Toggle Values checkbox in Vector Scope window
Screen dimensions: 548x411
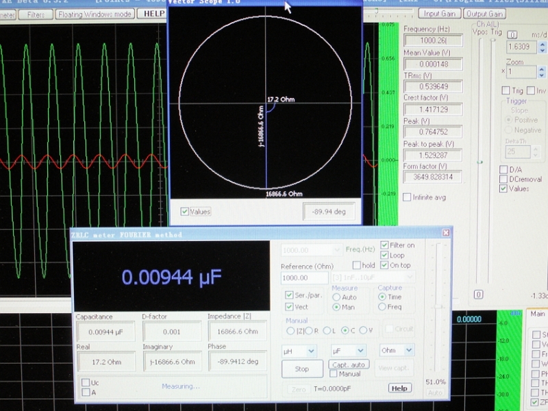click(184, 212)
